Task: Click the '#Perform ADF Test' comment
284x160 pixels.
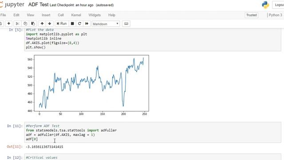Action: [43, 126]
